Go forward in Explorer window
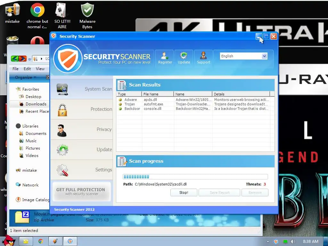 click(x=23, y=59)
